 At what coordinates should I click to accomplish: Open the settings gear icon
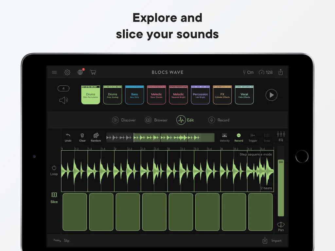tap(67, 72)
